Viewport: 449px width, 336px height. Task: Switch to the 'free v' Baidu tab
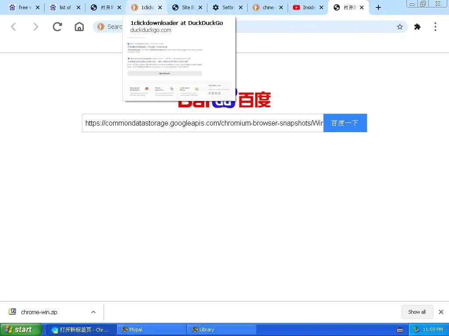[x=20, y=7]
